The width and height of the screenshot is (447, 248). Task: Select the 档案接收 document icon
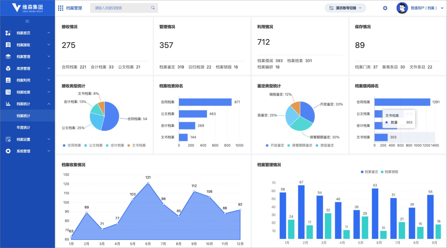tap(8, 45)
